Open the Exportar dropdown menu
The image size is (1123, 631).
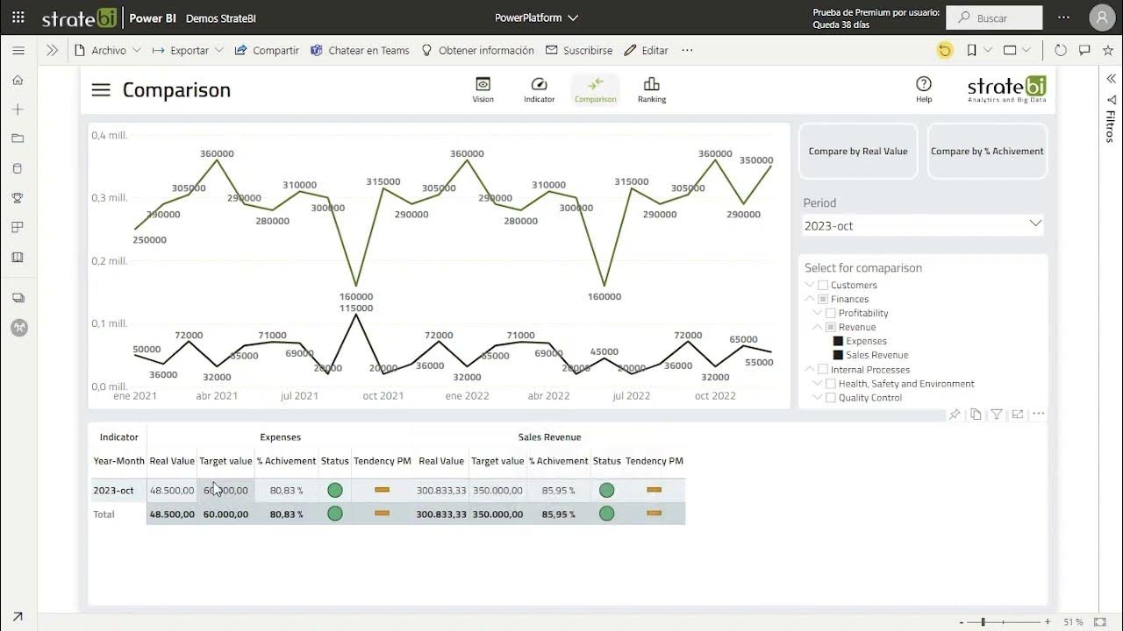point(189,51)
